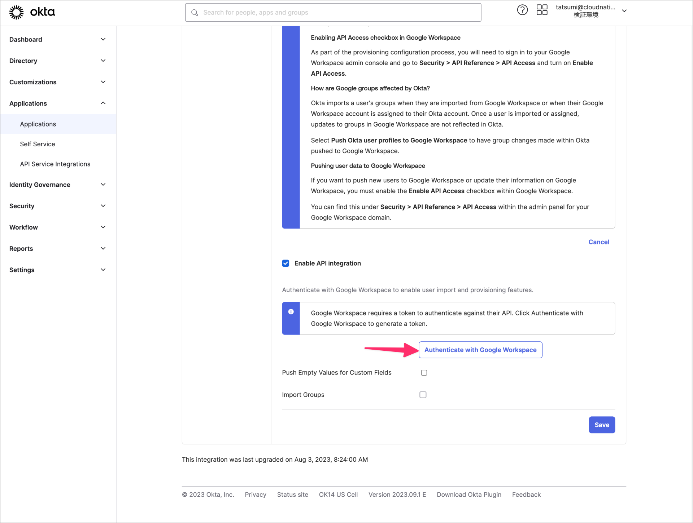693x523 pixels.
Task: Click the info icon on the token notice
Action: pyautogui.click(x=291, y=311)
